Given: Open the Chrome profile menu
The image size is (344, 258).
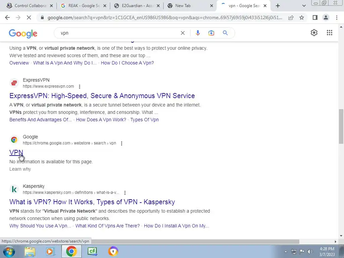Looking at the screenshot, I should (326, 17).
